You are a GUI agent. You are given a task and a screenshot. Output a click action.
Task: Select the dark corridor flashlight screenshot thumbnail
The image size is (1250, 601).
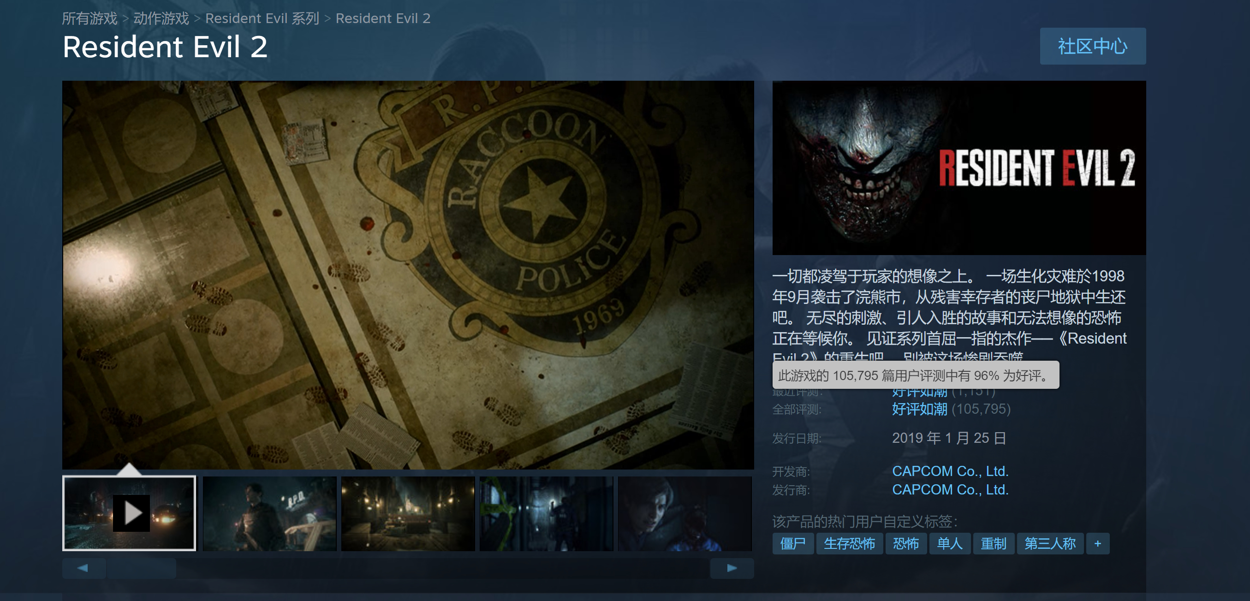point(547,513)
